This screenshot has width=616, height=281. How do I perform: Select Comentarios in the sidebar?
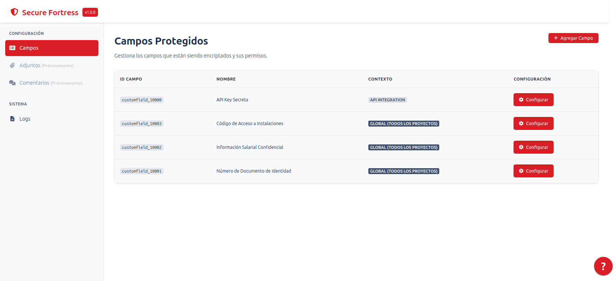pos(34,83)
